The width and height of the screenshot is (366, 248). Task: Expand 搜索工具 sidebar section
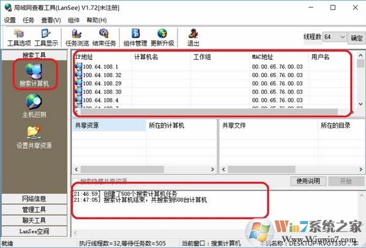(x=34, y=55)
